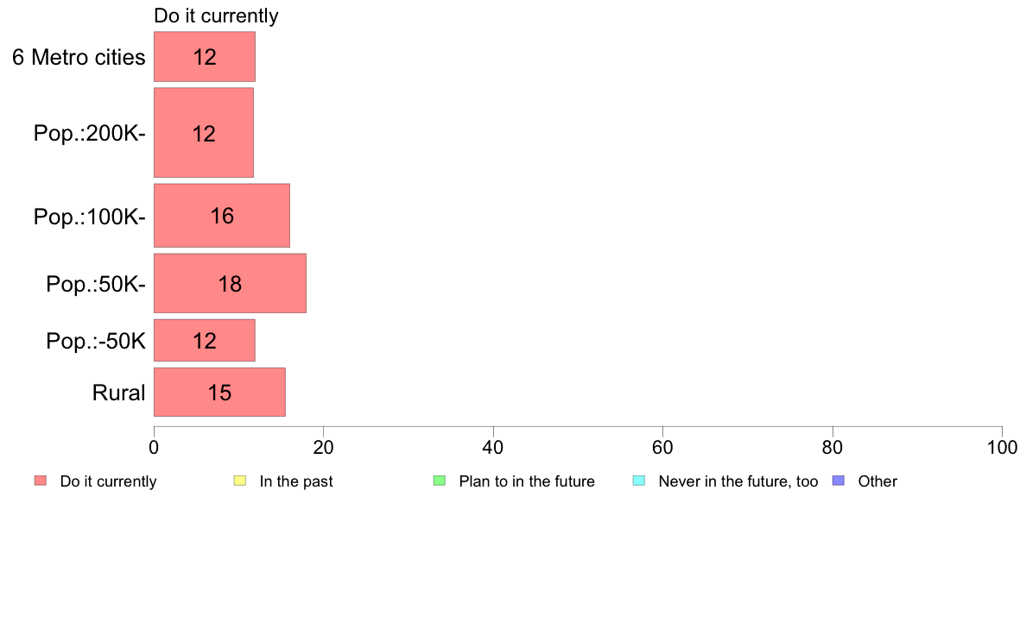Click the 'Do it currently' chart title
Viewport: 1026px width, 635px height.
click(216, 16)
